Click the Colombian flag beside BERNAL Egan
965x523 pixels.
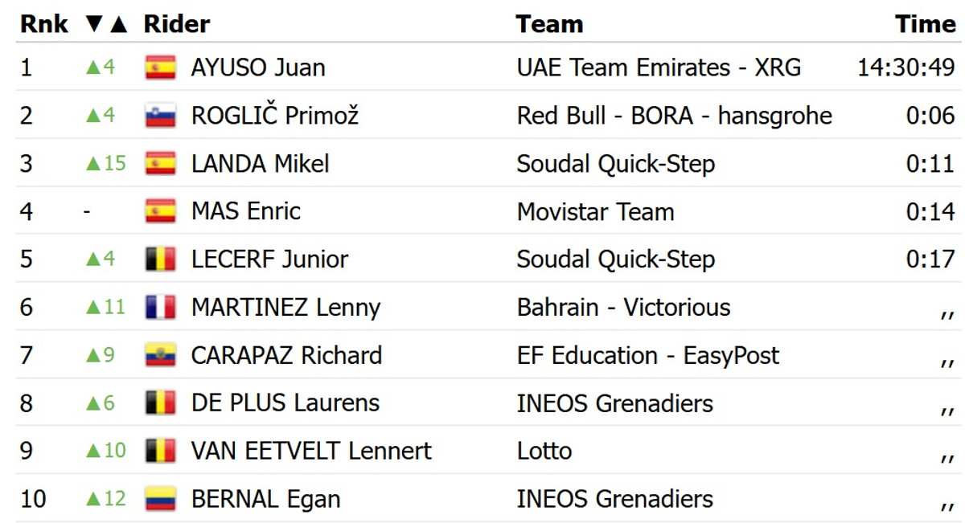click(161, 499)
